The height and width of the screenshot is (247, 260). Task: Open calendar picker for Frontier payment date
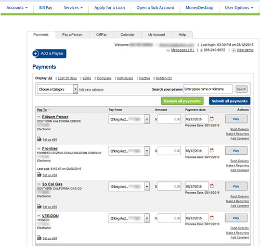212,150
